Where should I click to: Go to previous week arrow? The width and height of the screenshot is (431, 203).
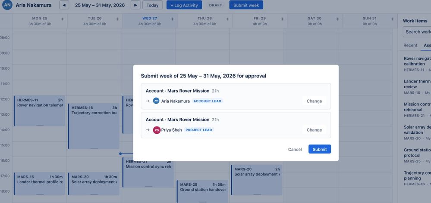pos(64,5)
